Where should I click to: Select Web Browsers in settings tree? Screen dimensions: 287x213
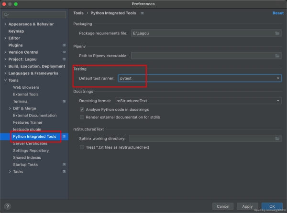click(x=26, y=87)
